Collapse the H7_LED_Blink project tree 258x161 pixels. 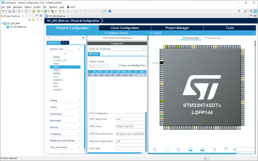tap(2, 23)
